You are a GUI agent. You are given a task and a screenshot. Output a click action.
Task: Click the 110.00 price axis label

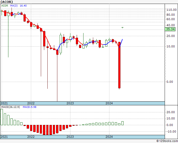(171, 10)
